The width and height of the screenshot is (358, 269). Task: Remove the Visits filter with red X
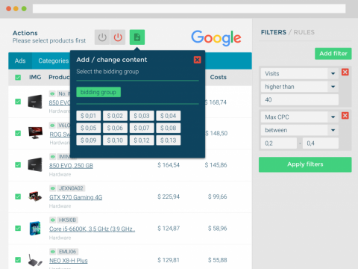pyautogui.click(x=345, y=72)
